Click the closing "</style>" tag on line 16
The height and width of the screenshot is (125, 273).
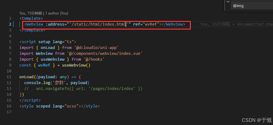coord(90,106)
